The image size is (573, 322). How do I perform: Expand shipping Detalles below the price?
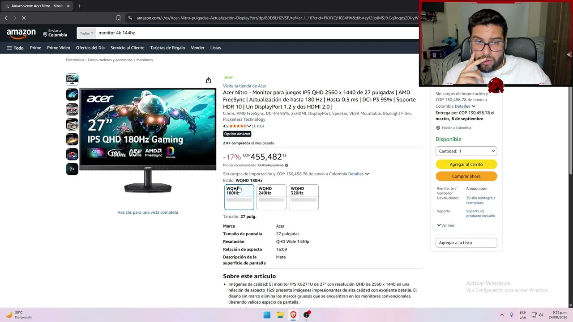pos(359,174)
